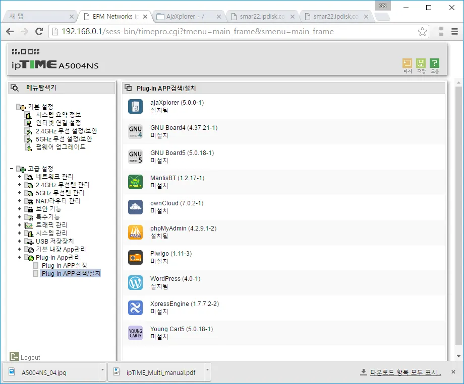Open the ownCloud (7.0.2-1) entry

(x=283, y=207)
